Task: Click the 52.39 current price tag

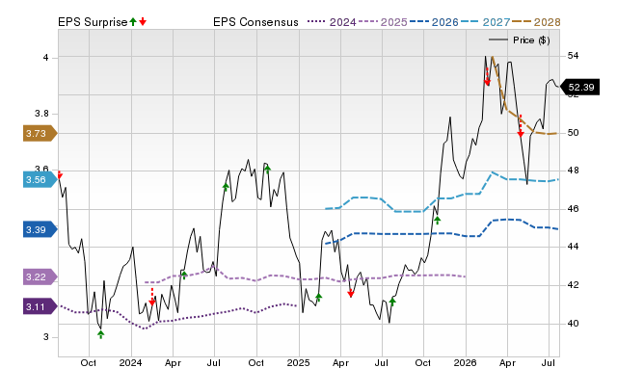Action: (x=579, y=87)
